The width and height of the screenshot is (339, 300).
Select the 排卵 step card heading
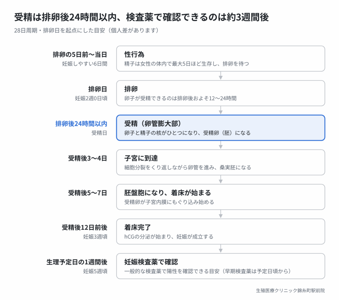(x=131, y=89)
